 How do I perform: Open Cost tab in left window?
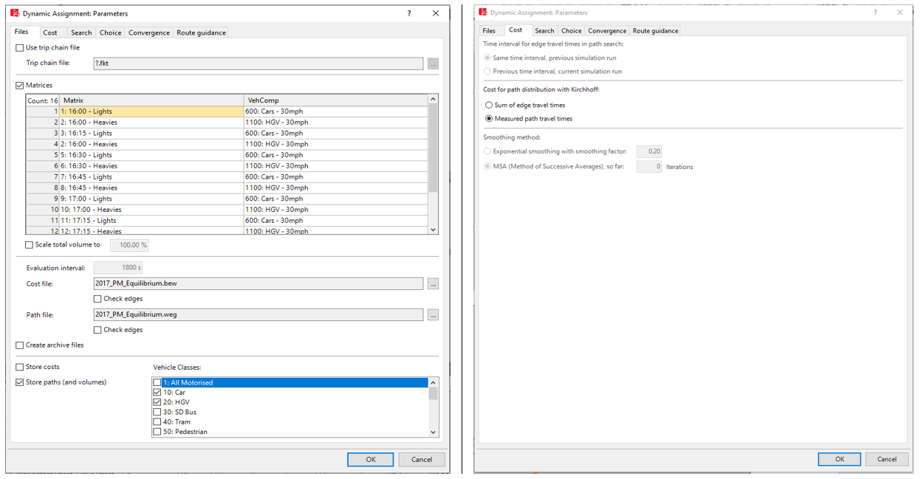[x=50, y=32]
